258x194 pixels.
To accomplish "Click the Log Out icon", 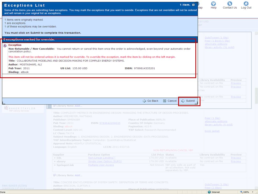I will pyautogui.click(x=246, y=5).
